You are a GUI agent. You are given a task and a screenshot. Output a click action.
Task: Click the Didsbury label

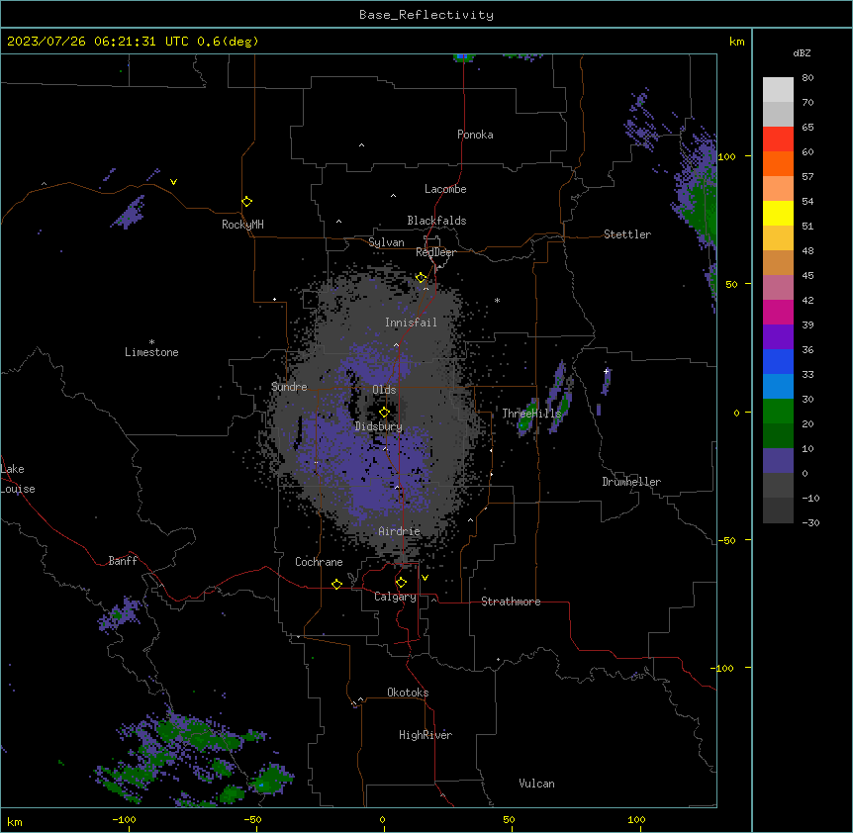point(379,426)
